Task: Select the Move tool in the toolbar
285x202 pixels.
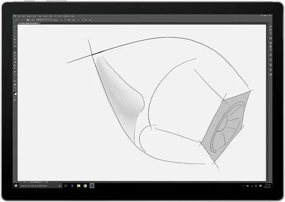Action: (x=16, y=26)
